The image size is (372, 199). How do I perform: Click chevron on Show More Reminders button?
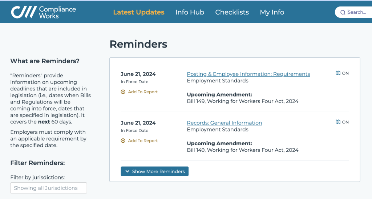pos(127,171)
